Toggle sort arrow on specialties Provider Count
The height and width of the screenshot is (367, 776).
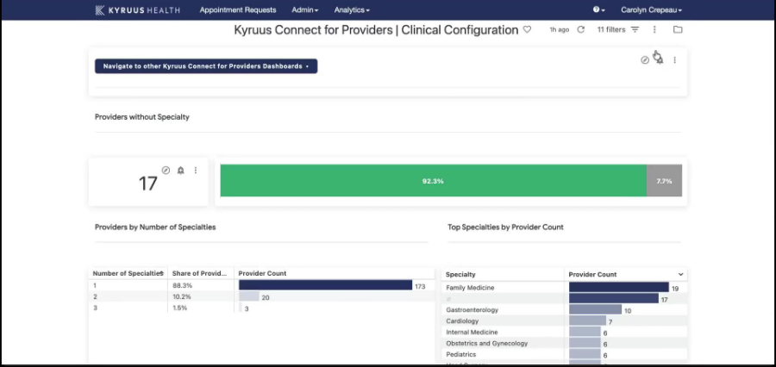[x=680, y=275]
